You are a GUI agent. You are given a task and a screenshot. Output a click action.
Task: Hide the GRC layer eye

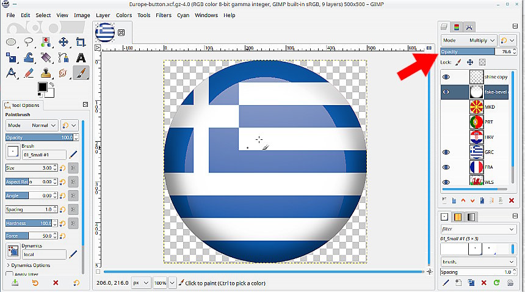(x=446, y=152)
